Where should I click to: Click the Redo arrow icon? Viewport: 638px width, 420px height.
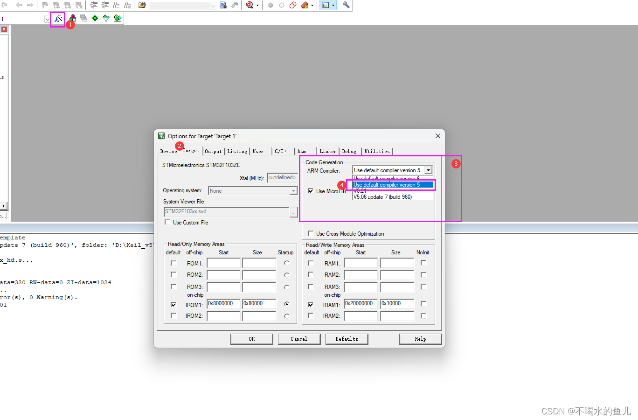click(5, 5)
